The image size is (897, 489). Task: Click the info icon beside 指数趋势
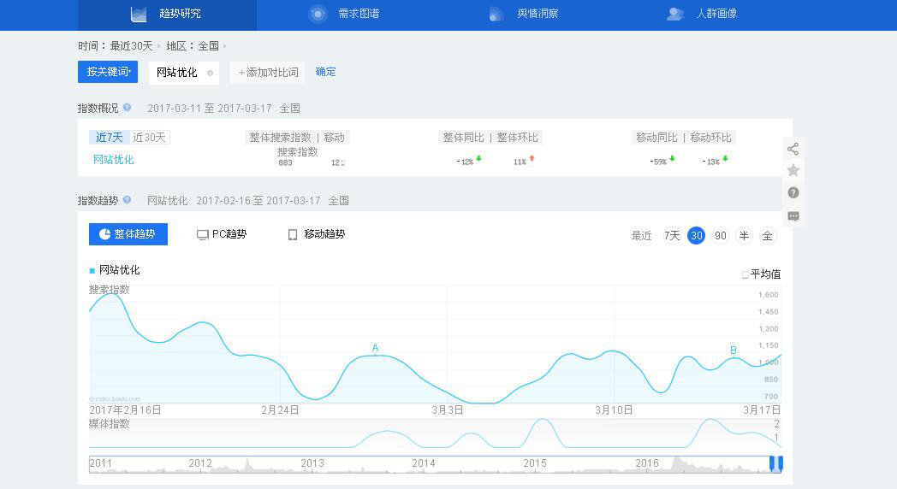pos(128,200)
